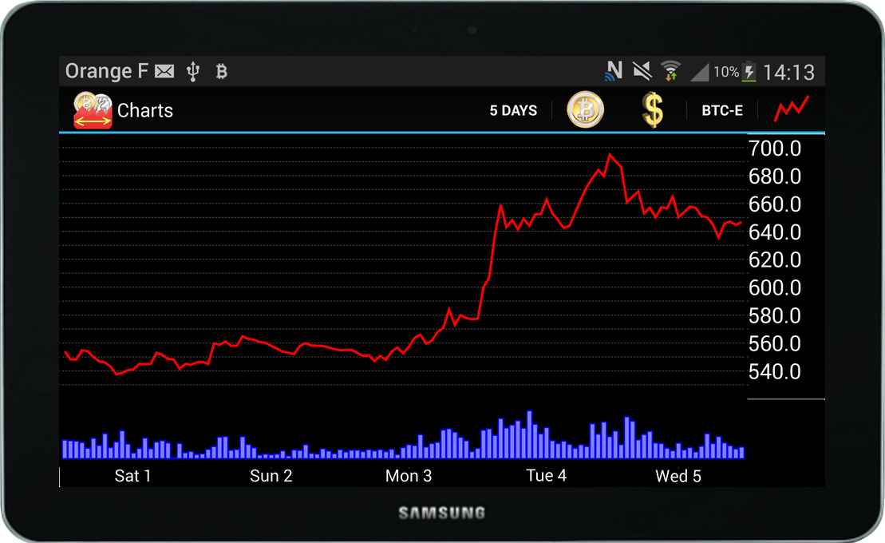The image size is (885, 543).
Task: Tap the Wed 5 date label
Action: click(x=678, y=476)
